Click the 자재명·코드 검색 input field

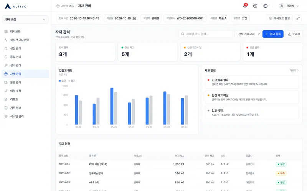point(206,34)
